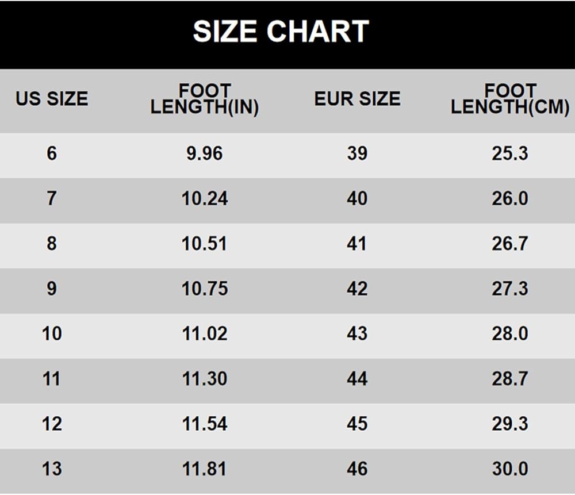This screenshot has width=575, height=495.
Task: Click the 11.54 inch length cell
Action: 205,424
